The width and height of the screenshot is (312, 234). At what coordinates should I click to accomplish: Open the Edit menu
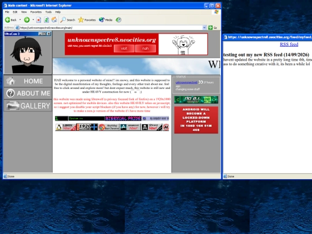[15, 12]
